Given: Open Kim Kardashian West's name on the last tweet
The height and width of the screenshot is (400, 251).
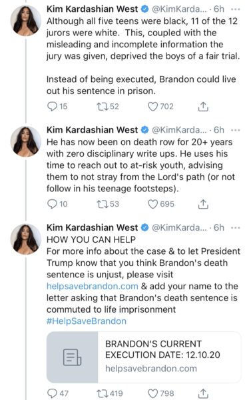Looking at the screenshot, I should click(92, 227).
